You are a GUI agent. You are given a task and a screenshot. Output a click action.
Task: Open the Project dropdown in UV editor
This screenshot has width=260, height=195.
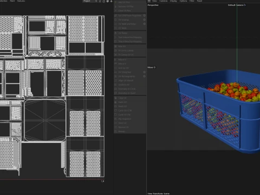(90, 1)
